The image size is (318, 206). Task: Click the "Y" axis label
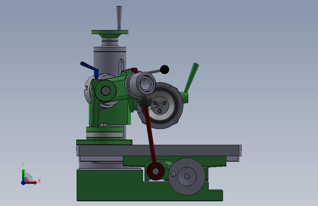point(23,165)
